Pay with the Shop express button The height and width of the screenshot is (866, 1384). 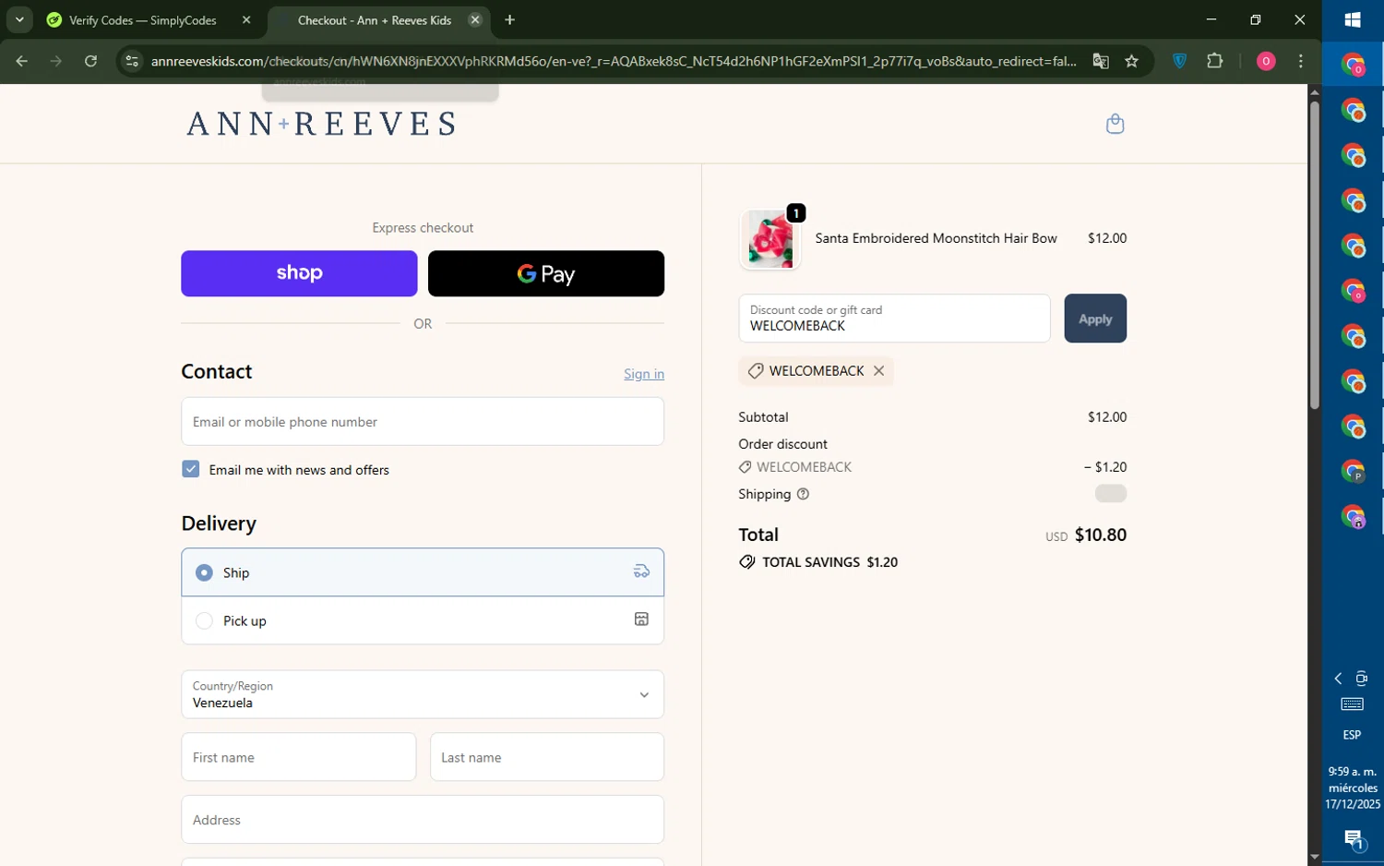tap(299, 273)
